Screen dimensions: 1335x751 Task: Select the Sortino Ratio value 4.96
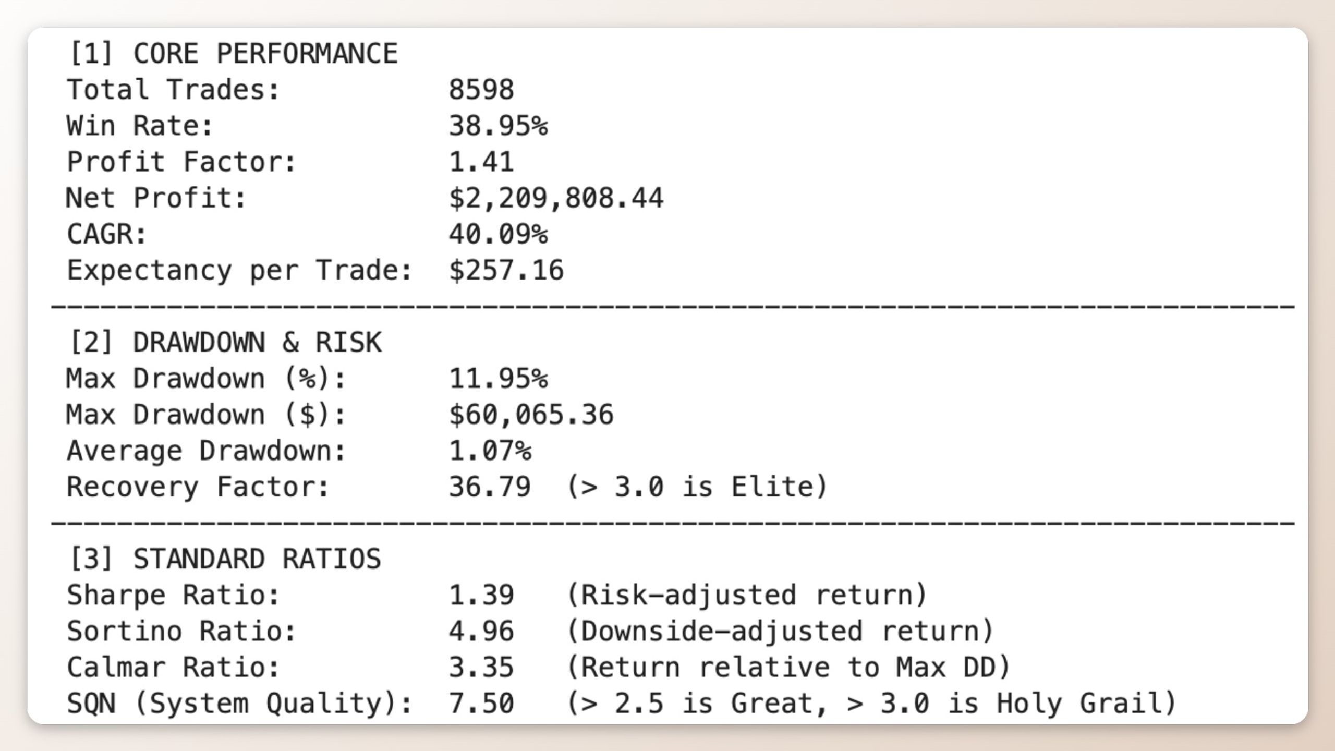point(481,631)
